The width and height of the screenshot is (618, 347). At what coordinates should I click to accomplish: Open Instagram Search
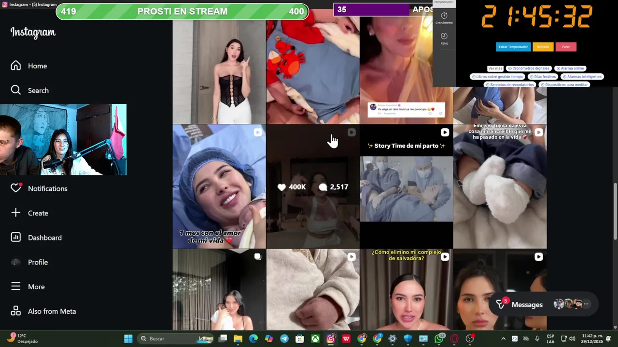[29, 91]
